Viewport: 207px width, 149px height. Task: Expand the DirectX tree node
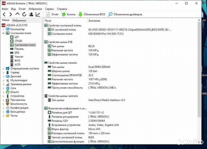click(3, 92)
